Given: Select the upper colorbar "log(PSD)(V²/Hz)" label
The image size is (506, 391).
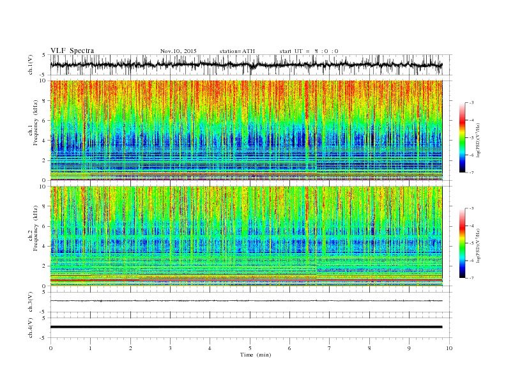Looking at the screenshot, I should (x=478, y=140).
